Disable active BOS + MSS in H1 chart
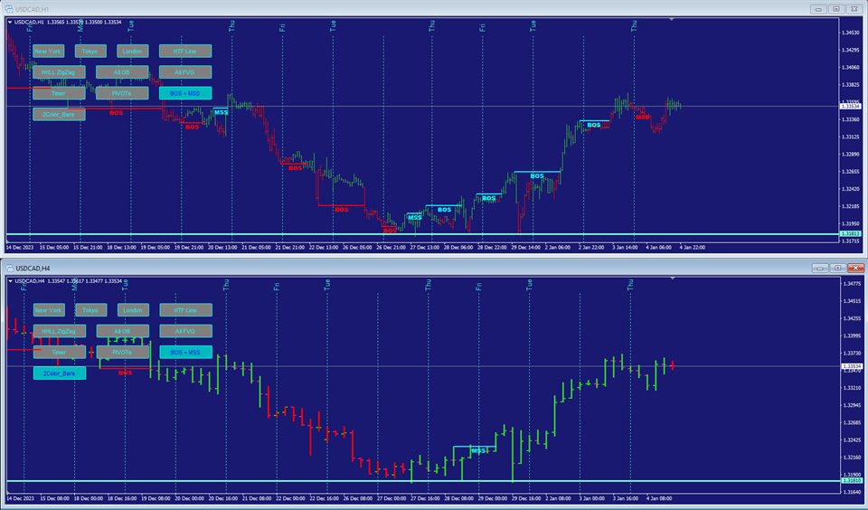 click(x=184, y=93)
